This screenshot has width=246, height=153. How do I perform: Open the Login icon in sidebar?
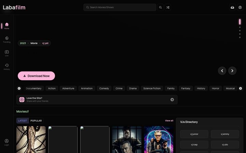[6, 142]
